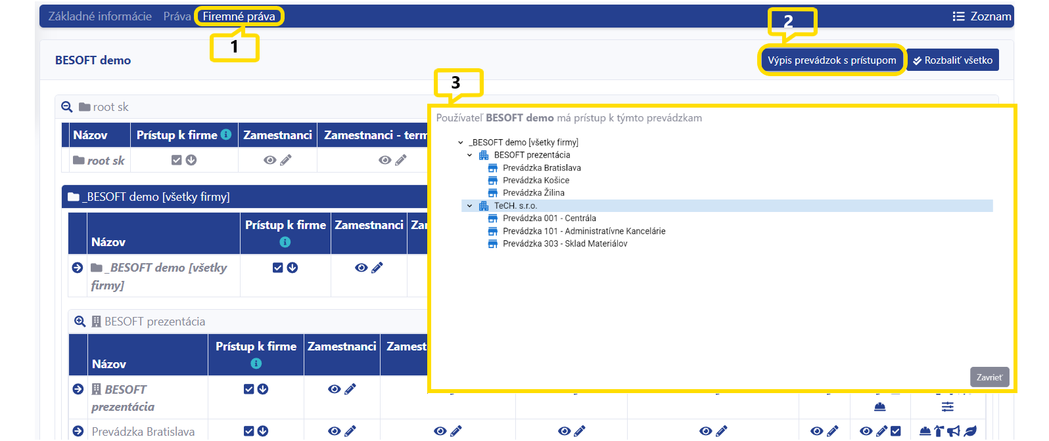This screenshot has height=441, width=1049.
Task: Select Prevádzka 101 - Administratívne Kancelárie
Action: tap(584, 231)
